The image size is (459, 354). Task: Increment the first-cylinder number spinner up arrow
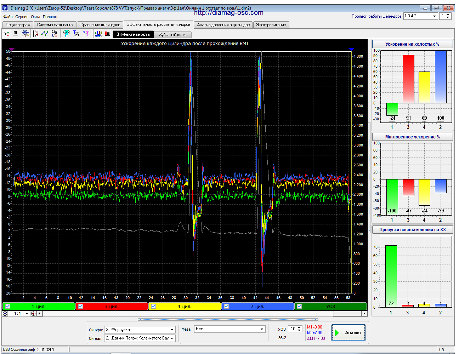448,15
